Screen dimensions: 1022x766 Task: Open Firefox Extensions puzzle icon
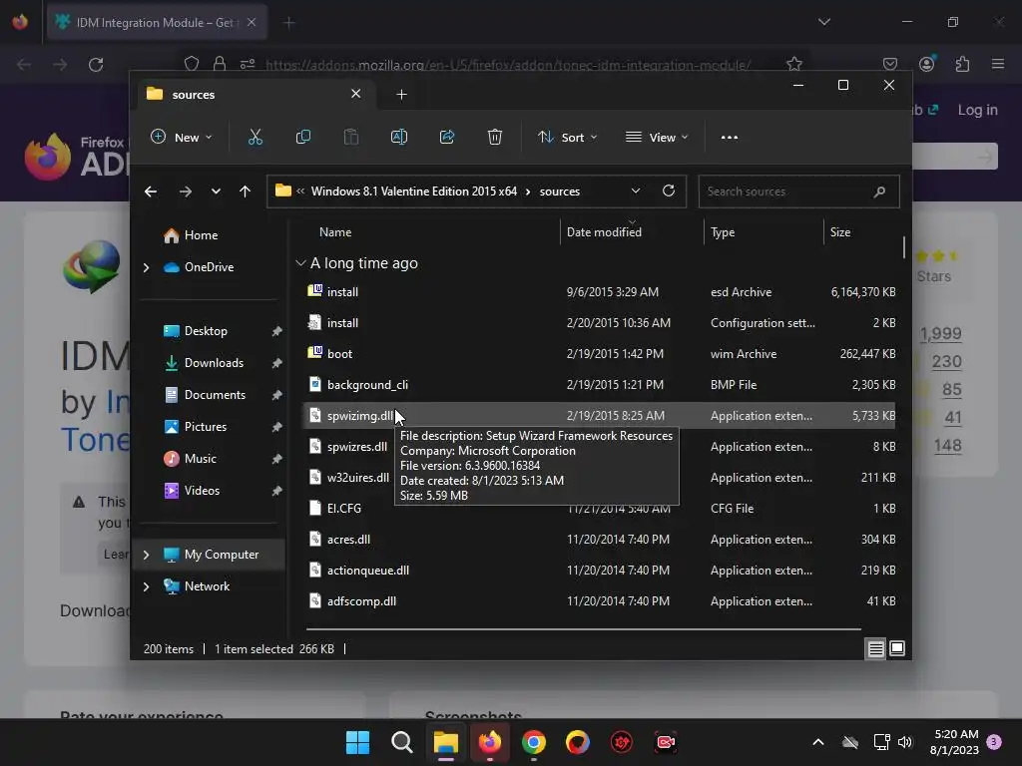pyautogui.click(x=963, y=64)
